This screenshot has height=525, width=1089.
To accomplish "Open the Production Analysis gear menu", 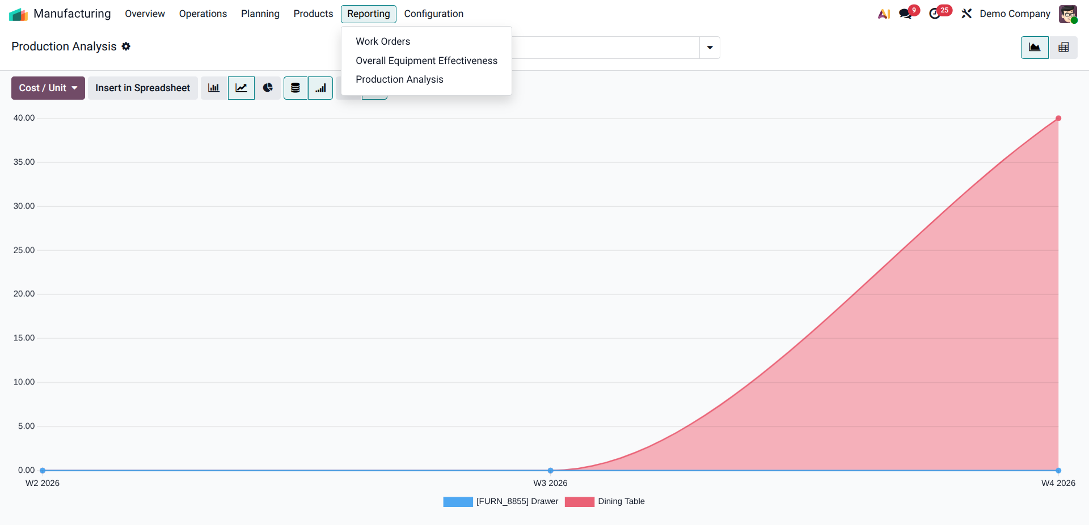I will (126, 46).
